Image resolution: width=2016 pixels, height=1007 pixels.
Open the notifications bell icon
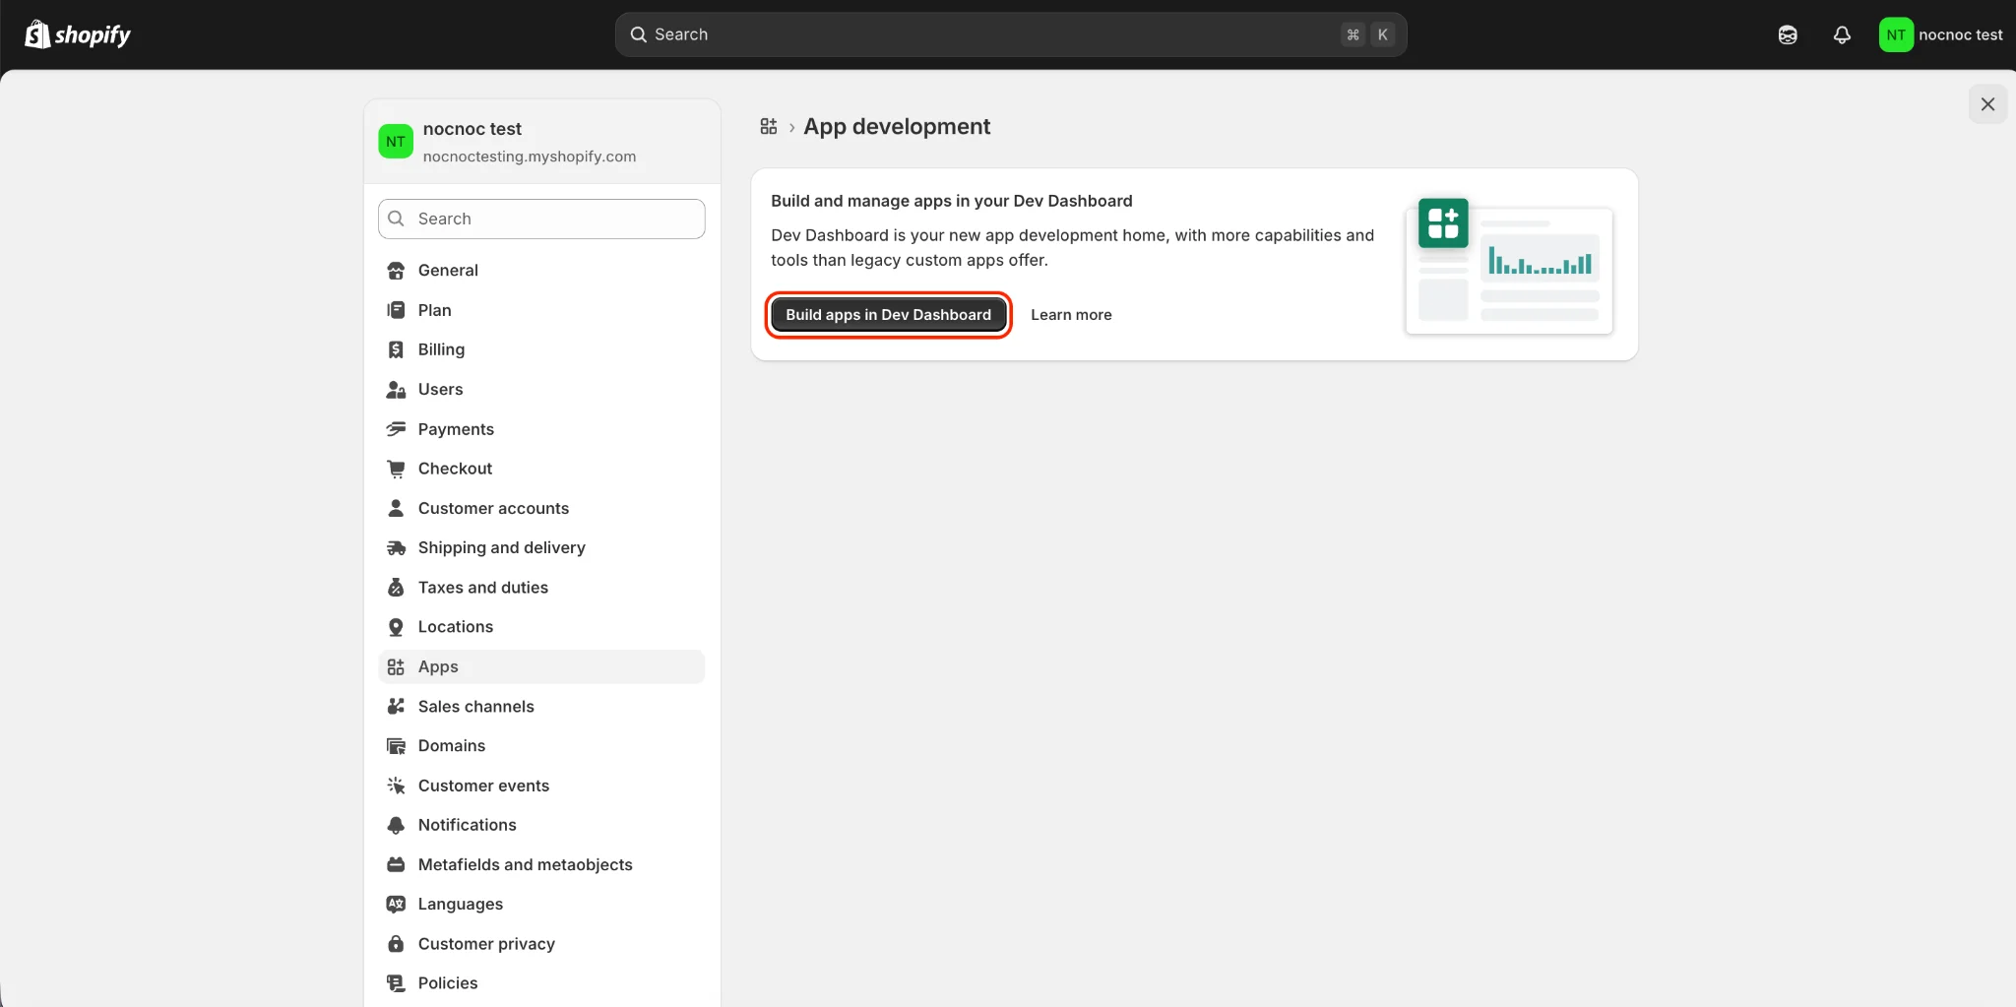click(x=1842, y=34)
